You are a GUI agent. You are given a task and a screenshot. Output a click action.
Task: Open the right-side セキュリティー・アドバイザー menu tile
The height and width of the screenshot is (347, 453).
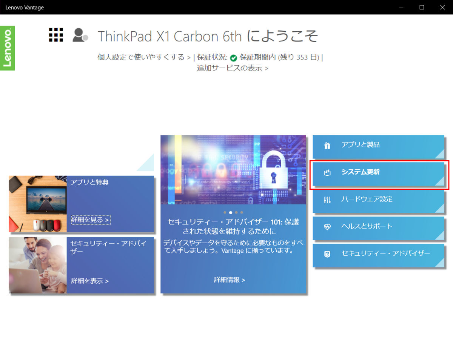pyautogui.click(x=378, y=255)
